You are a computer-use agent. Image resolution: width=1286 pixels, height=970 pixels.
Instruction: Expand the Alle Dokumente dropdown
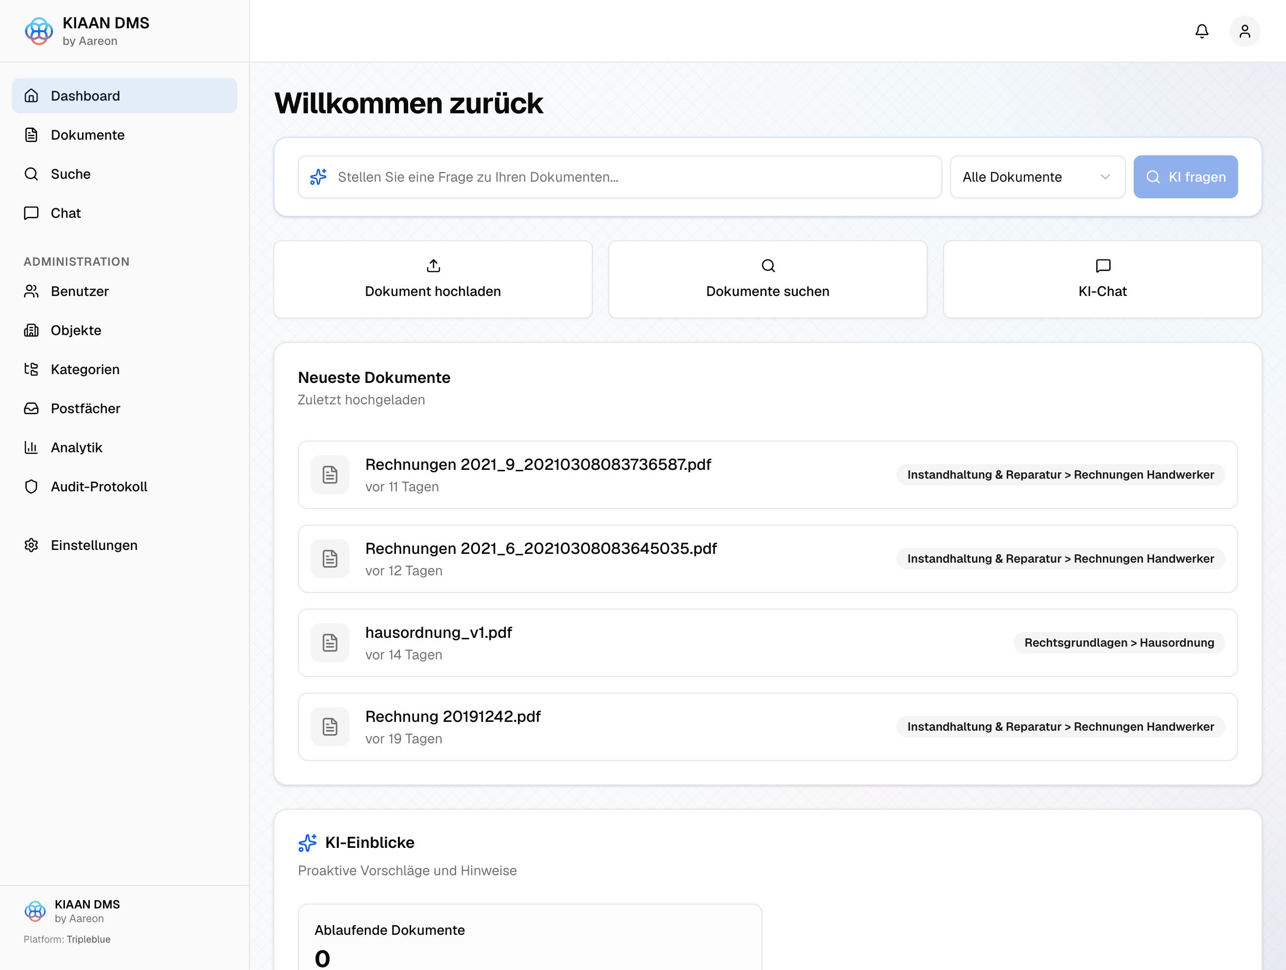1037,177
